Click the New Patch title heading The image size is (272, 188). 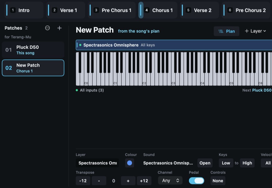pos(95,30)
